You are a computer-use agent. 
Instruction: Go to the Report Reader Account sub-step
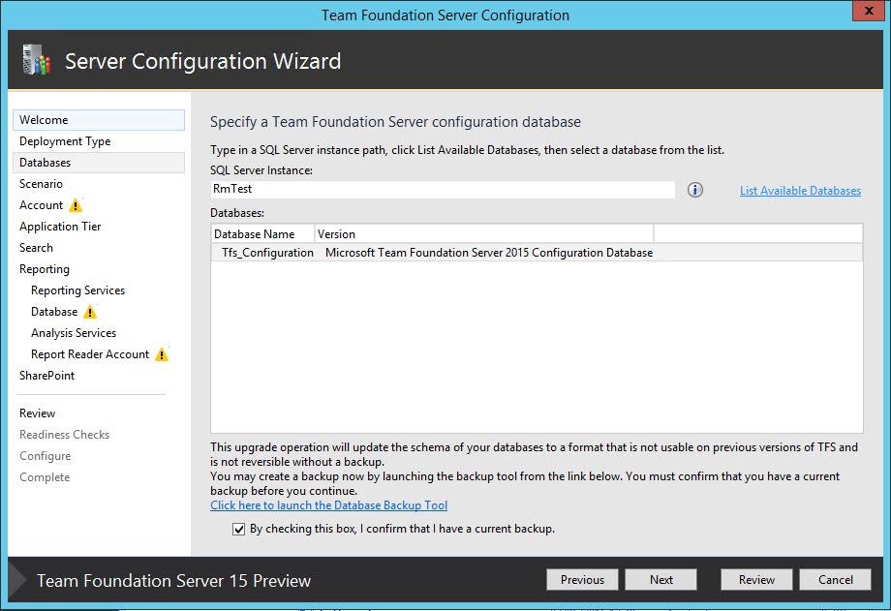90,354
